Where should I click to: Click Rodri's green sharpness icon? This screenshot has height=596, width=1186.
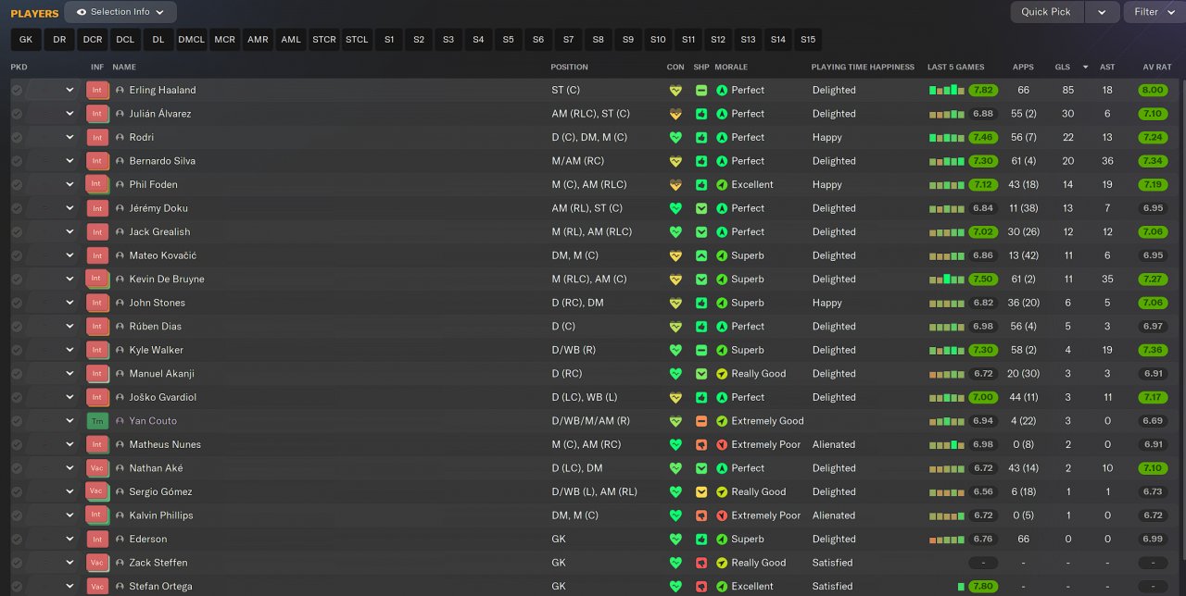701,138
